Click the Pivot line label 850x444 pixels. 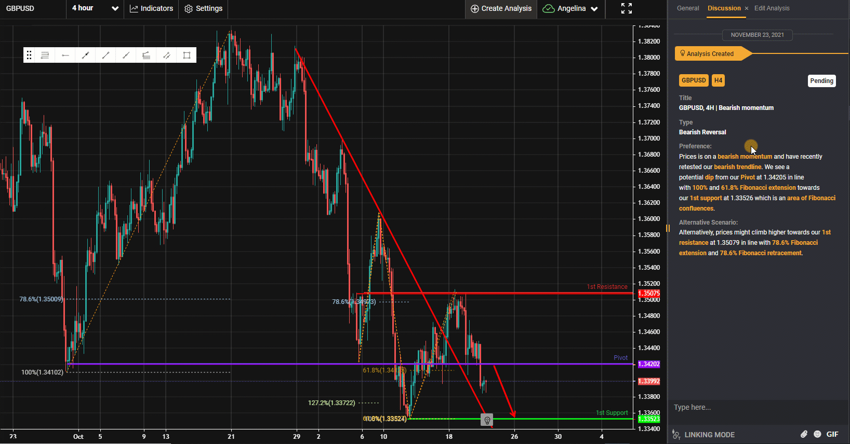pyautogui.click(x=620, y=358)
